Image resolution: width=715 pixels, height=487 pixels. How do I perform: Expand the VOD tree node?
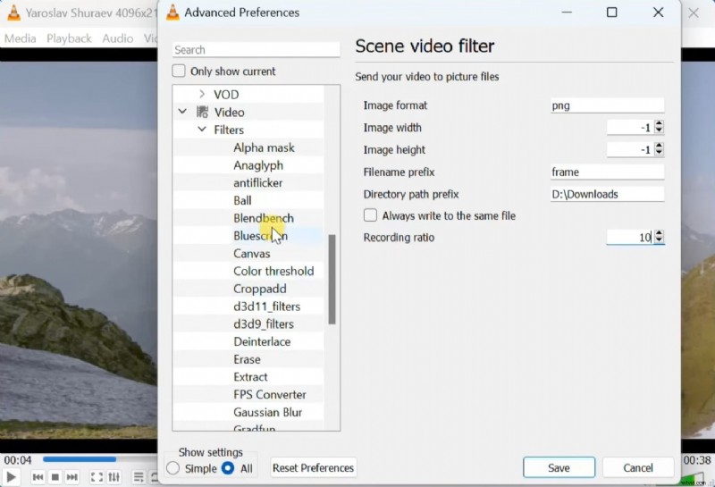pyautogui.click(x=201, y=95)
